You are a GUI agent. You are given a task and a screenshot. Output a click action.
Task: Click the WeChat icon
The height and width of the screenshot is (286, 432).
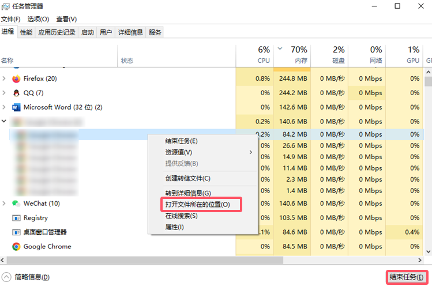(16, 204)
